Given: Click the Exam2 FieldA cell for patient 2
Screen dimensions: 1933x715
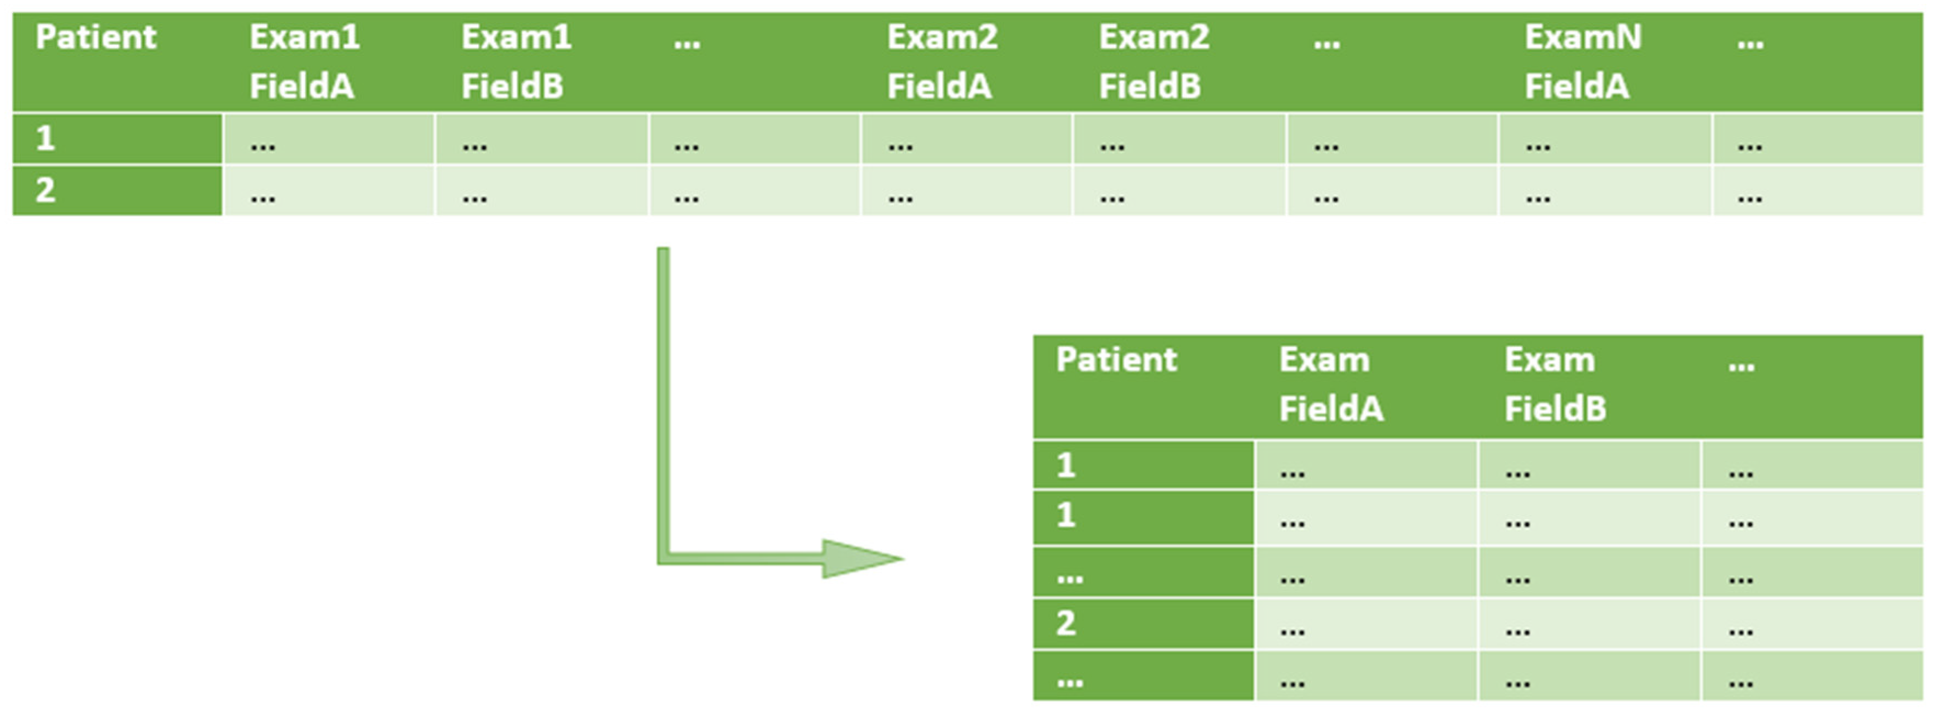Looking at the screenshot, I should click(x=966, y=190).
